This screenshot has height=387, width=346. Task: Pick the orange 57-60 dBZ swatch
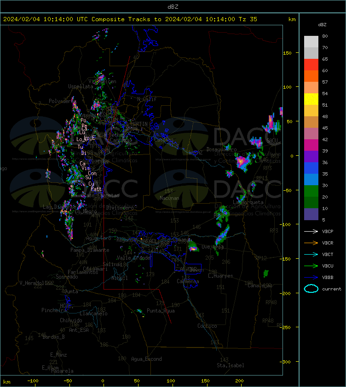point(311,76)
